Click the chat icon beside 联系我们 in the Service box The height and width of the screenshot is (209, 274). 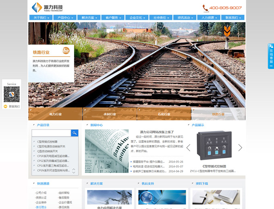coord(5,107)
